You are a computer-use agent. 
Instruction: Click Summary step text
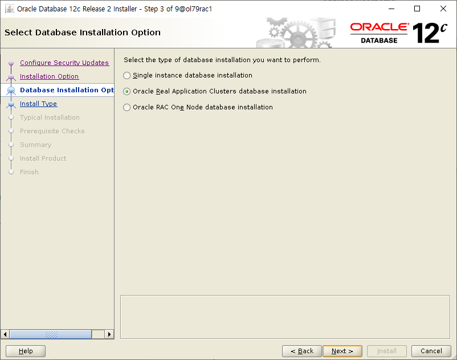(35, 145)
